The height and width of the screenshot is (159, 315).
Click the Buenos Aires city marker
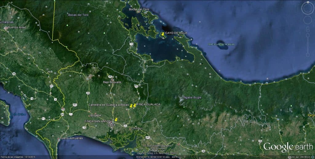(6, 28)
